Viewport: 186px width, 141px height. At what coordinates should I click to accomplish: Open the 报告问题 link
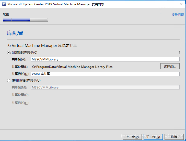click(x=178, y=15)
